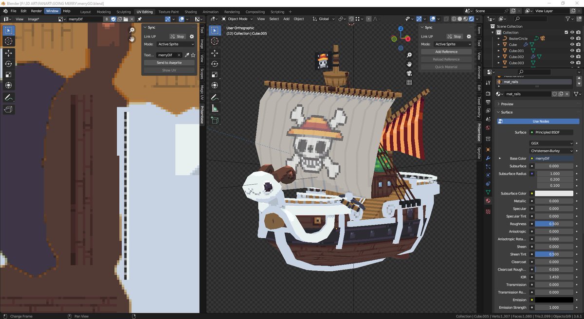The image size is (584, 319).
Task: Uncheck the Collection exclude checkbox
Action: click(x=566, y=33)
